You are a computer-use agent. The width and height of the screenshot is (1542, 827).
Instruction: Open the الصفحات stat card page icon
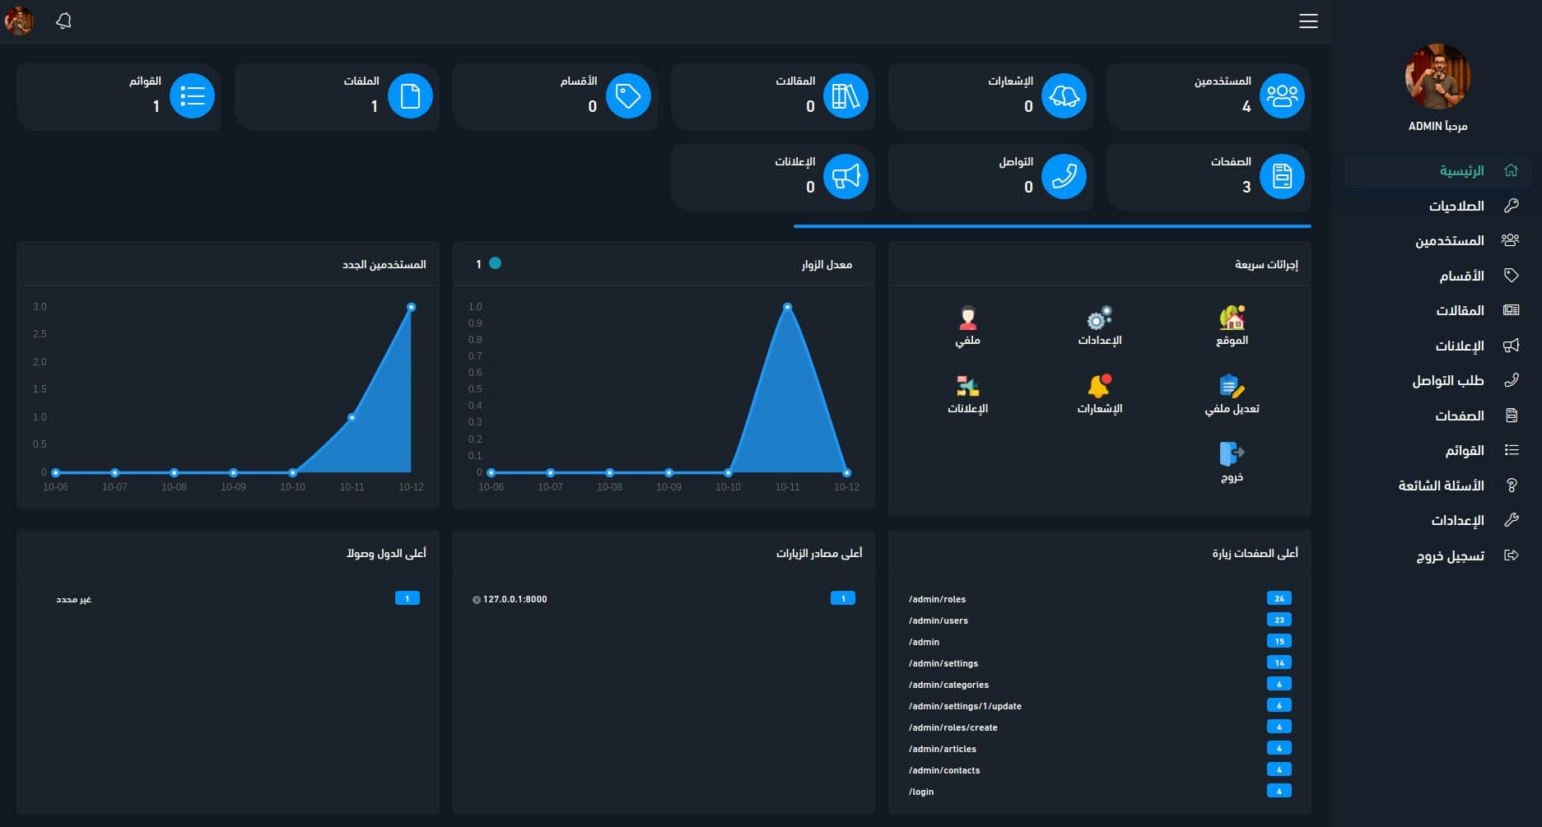coord(1281,176)
